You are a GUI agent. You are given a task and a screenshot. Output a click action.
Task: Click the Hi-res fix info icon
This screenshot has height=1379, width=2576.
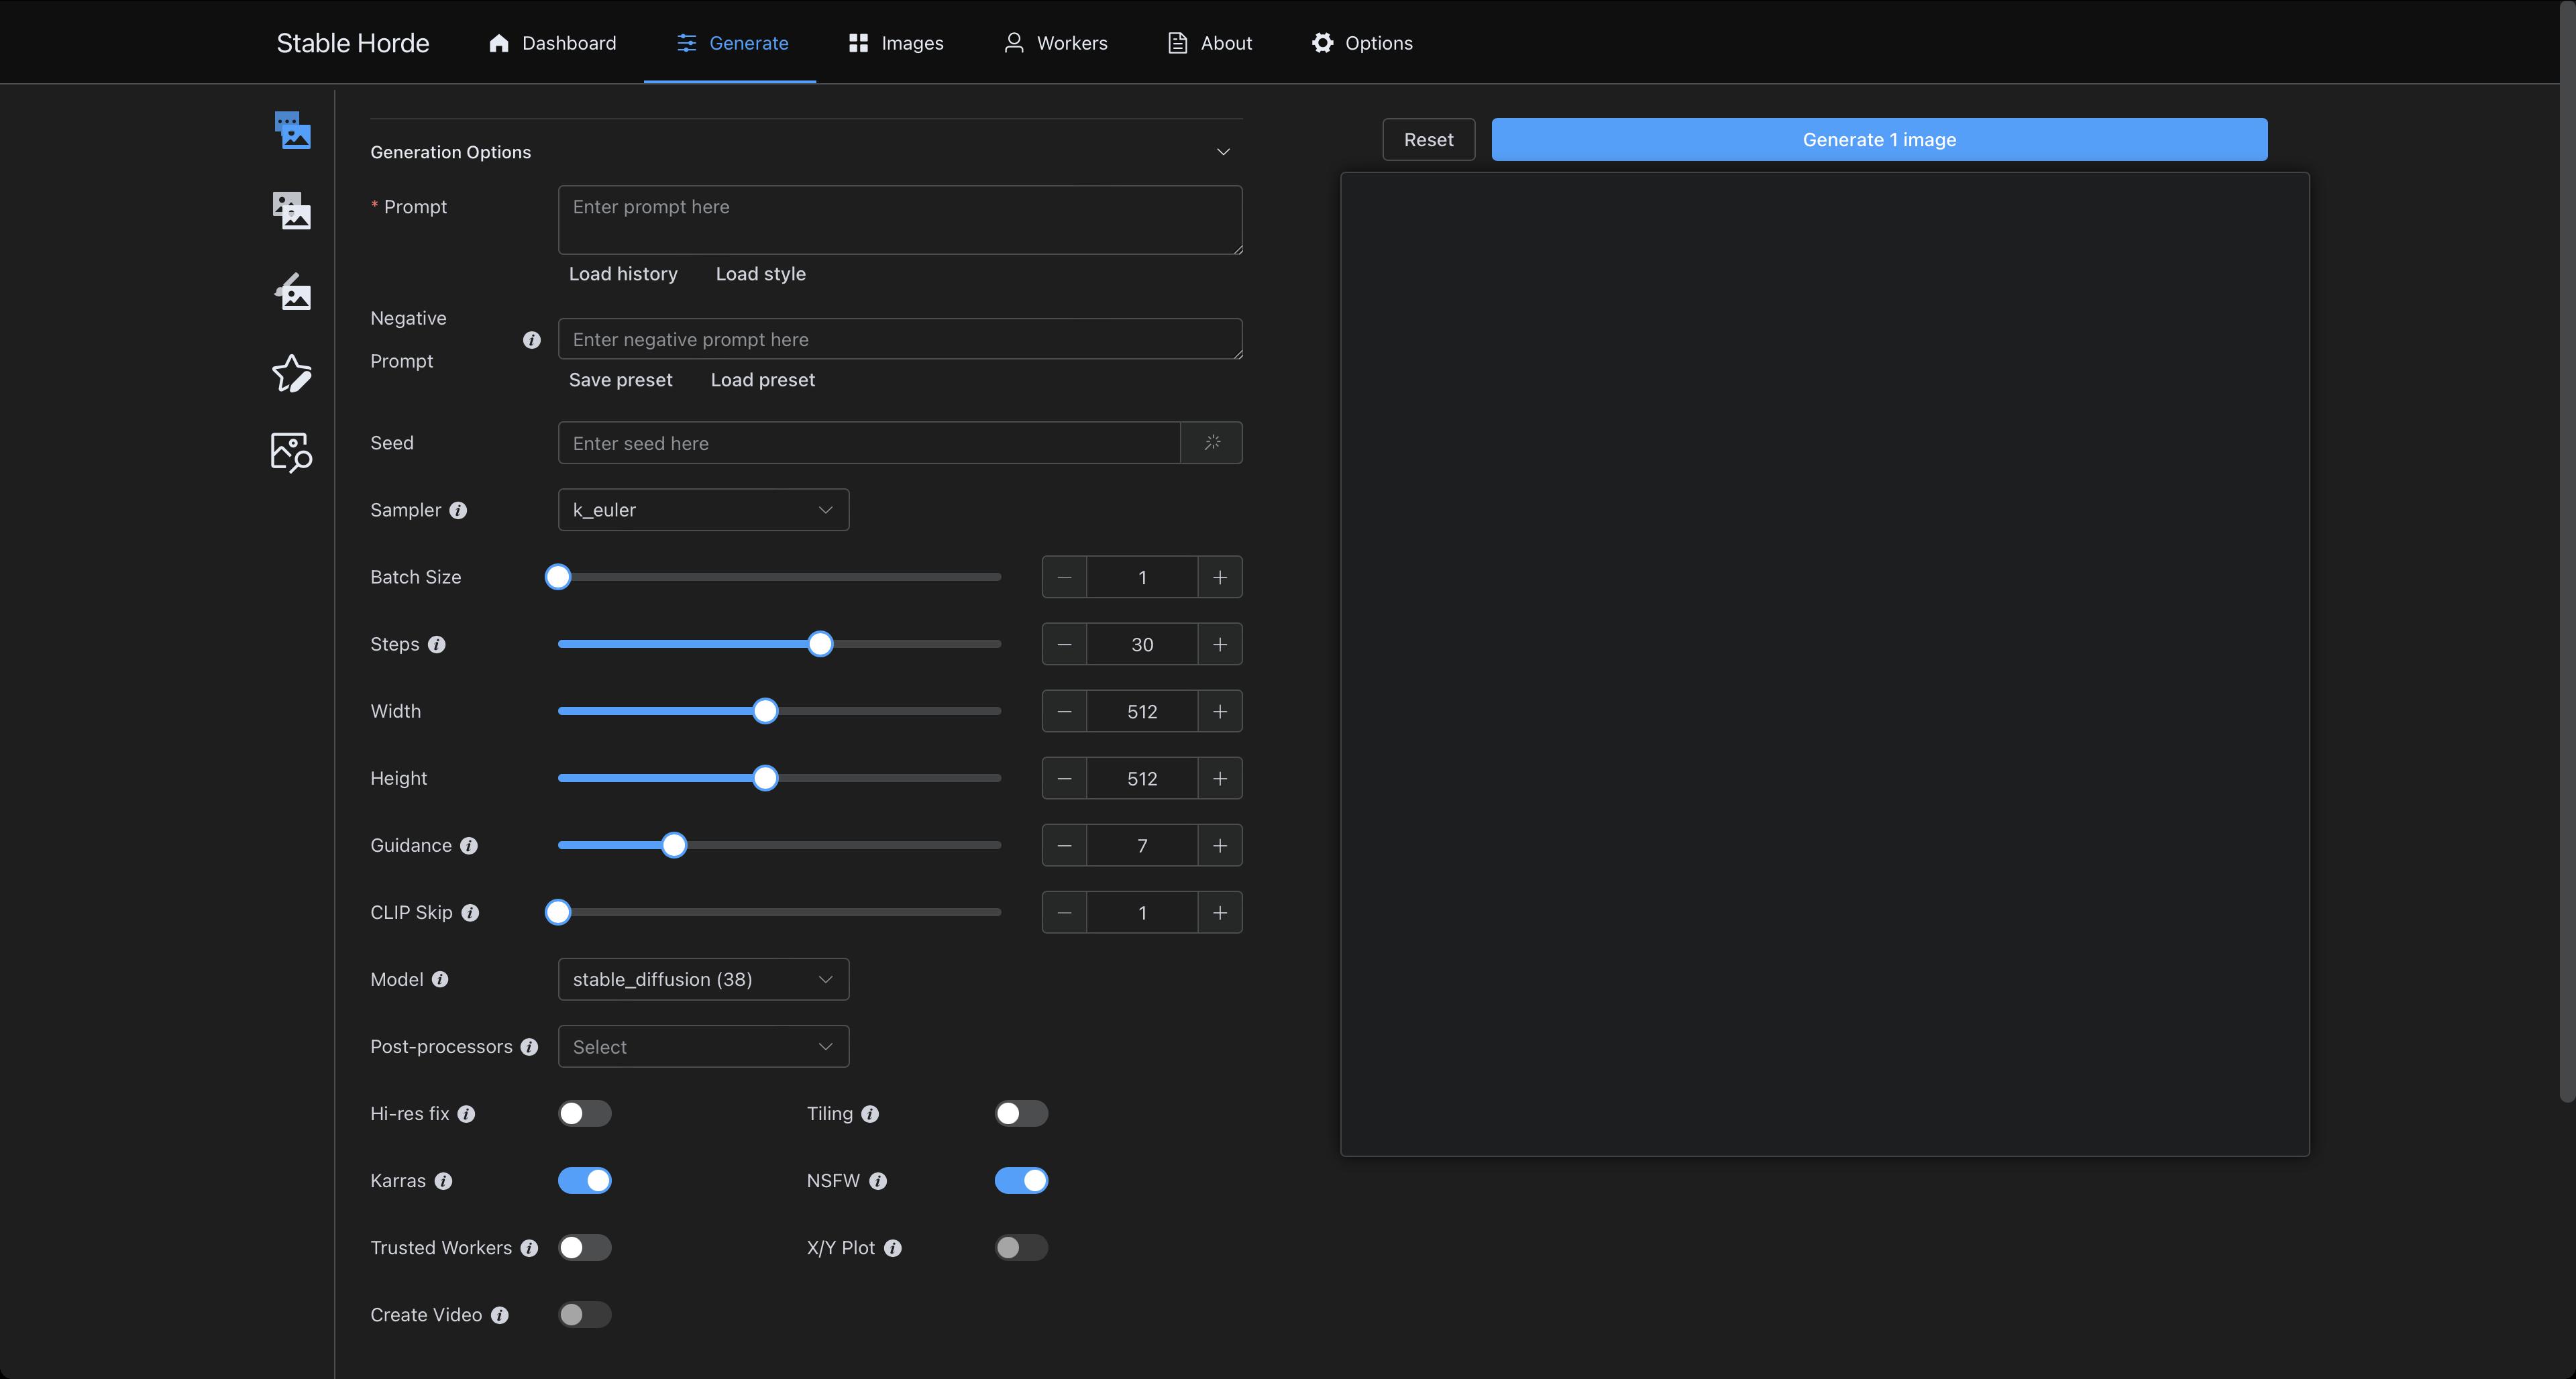[x=467, y=1114]
